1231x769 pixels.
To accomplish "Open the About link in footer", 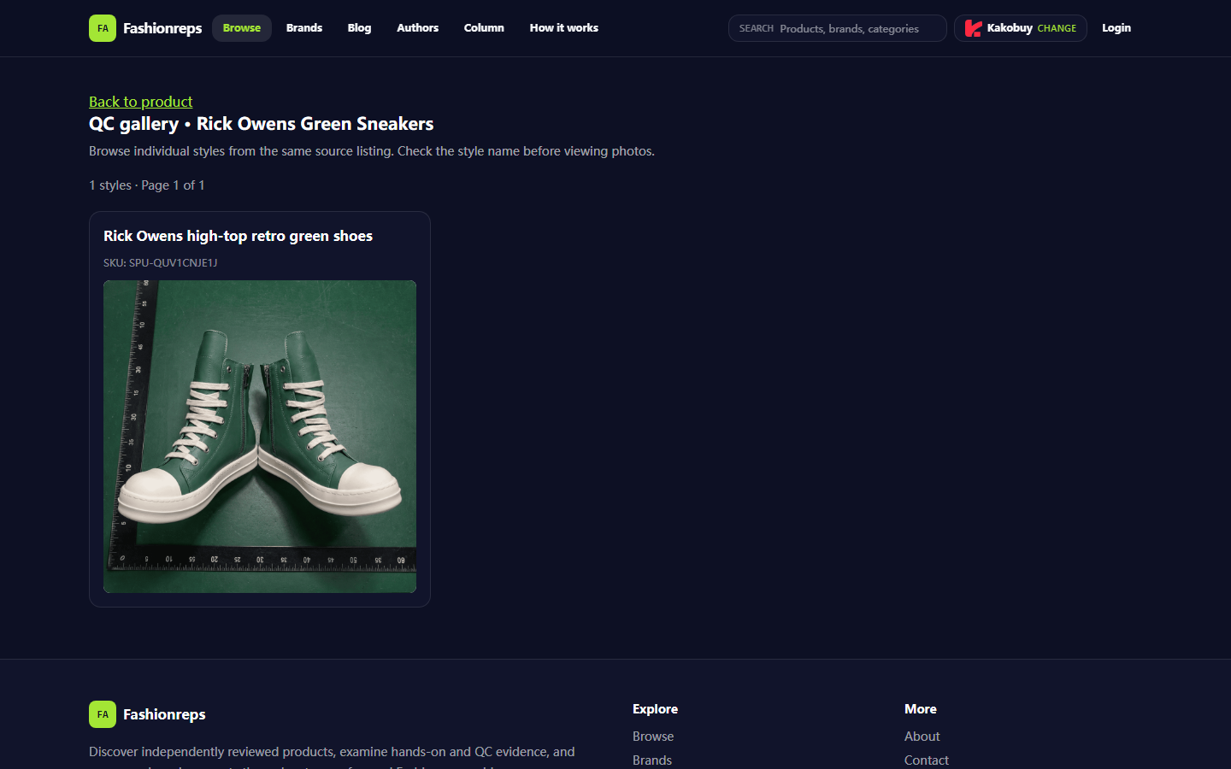I will point(922,737).
